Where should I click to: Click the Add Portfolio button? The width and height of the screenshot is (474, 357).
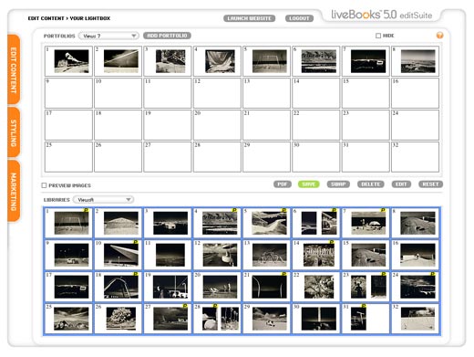[167, 36]
